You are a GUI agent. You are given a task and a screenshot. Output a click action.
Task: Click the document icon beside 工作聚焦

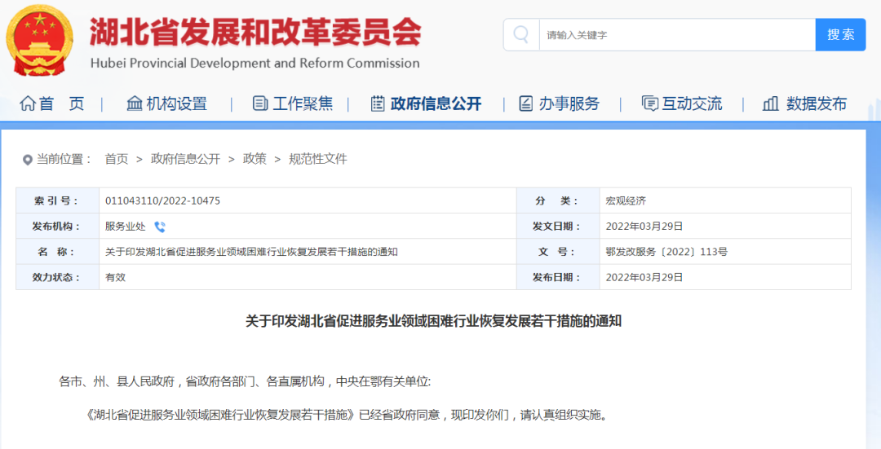point(260,103)
